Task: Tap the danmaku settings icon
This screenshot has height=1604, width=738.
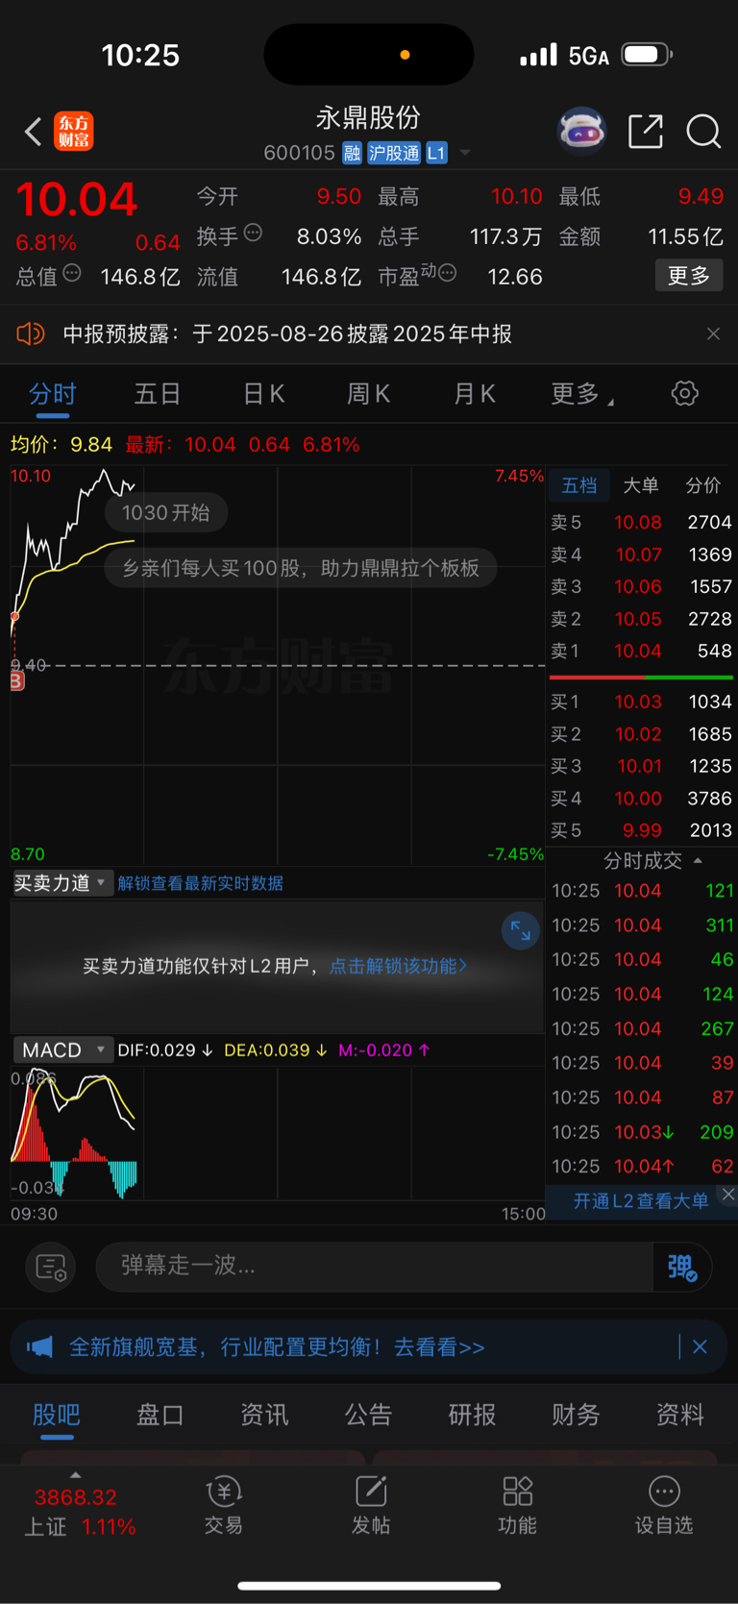Action: tap(50, 1267)
